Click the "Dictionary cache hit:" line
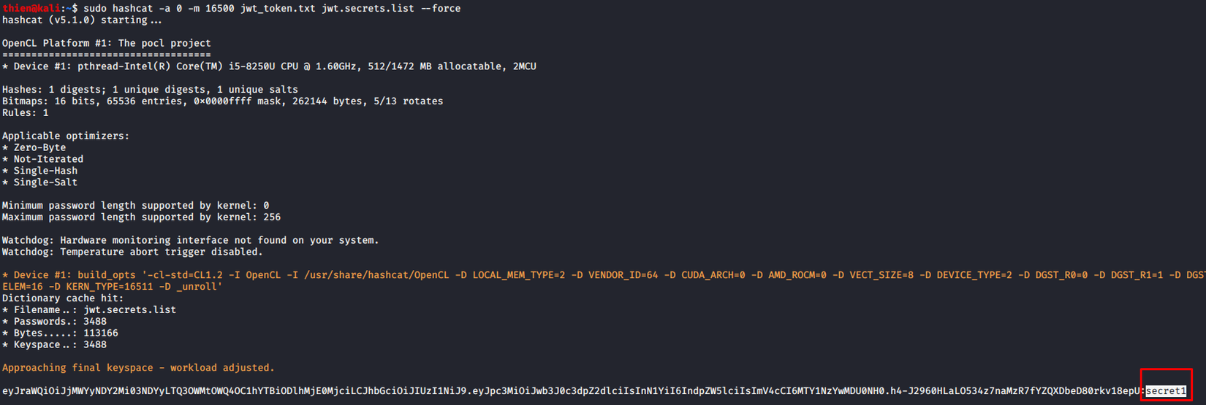This screenshot has width=1206, height=405. pyautogui.click(x=63, y=298)
